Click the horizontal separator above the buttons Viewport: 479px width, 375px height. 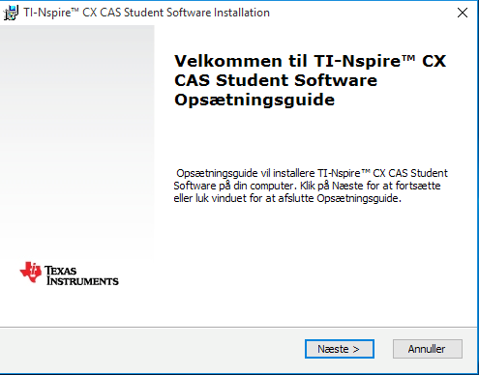(238, 328)
